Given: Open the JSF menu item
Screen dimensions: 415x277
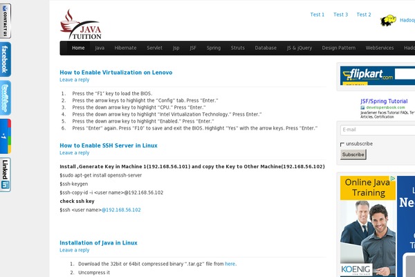Looking at the screenshot, I should coord(193,48).
